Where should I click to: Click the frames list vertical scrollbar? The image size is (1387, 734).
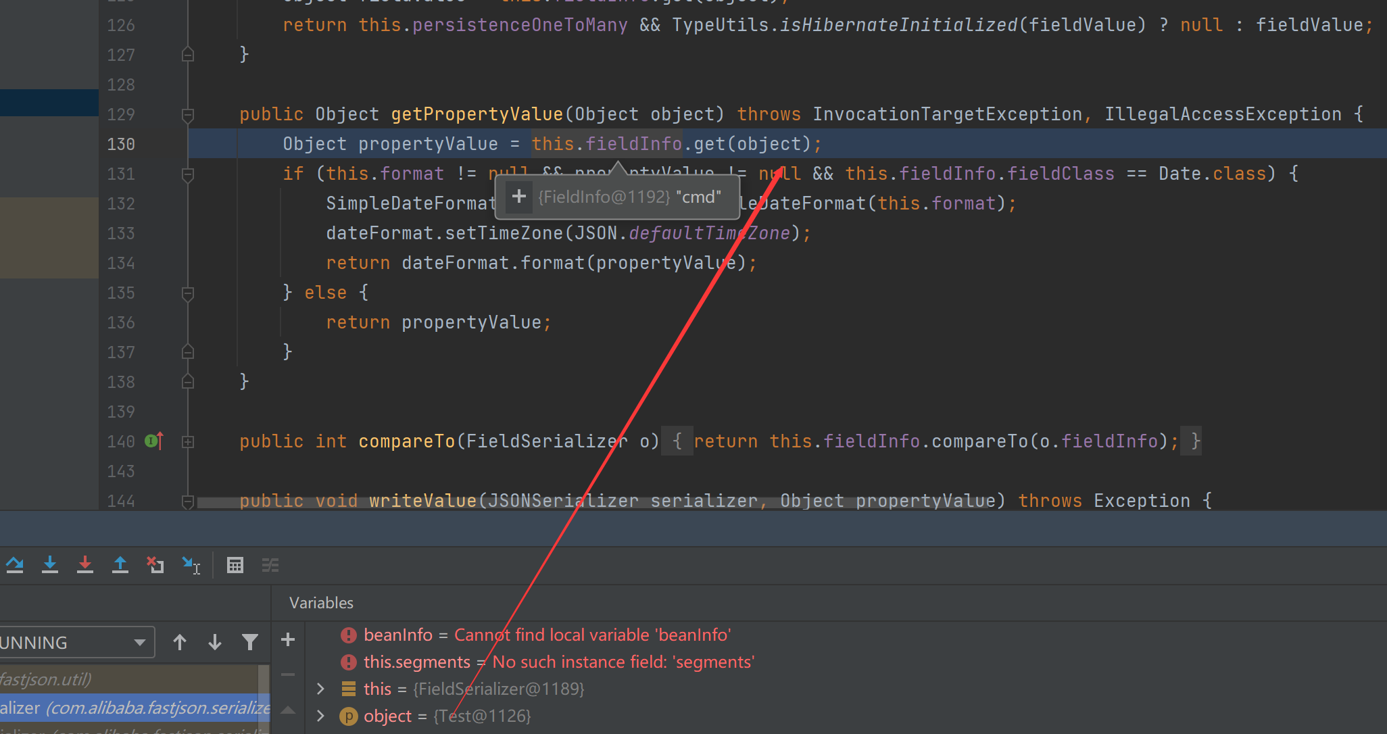click(x=264, y=700)
